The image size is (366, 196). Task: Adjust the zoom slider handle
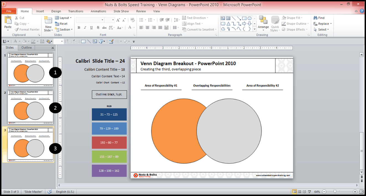pyautogui.click(x=335, y=192)
